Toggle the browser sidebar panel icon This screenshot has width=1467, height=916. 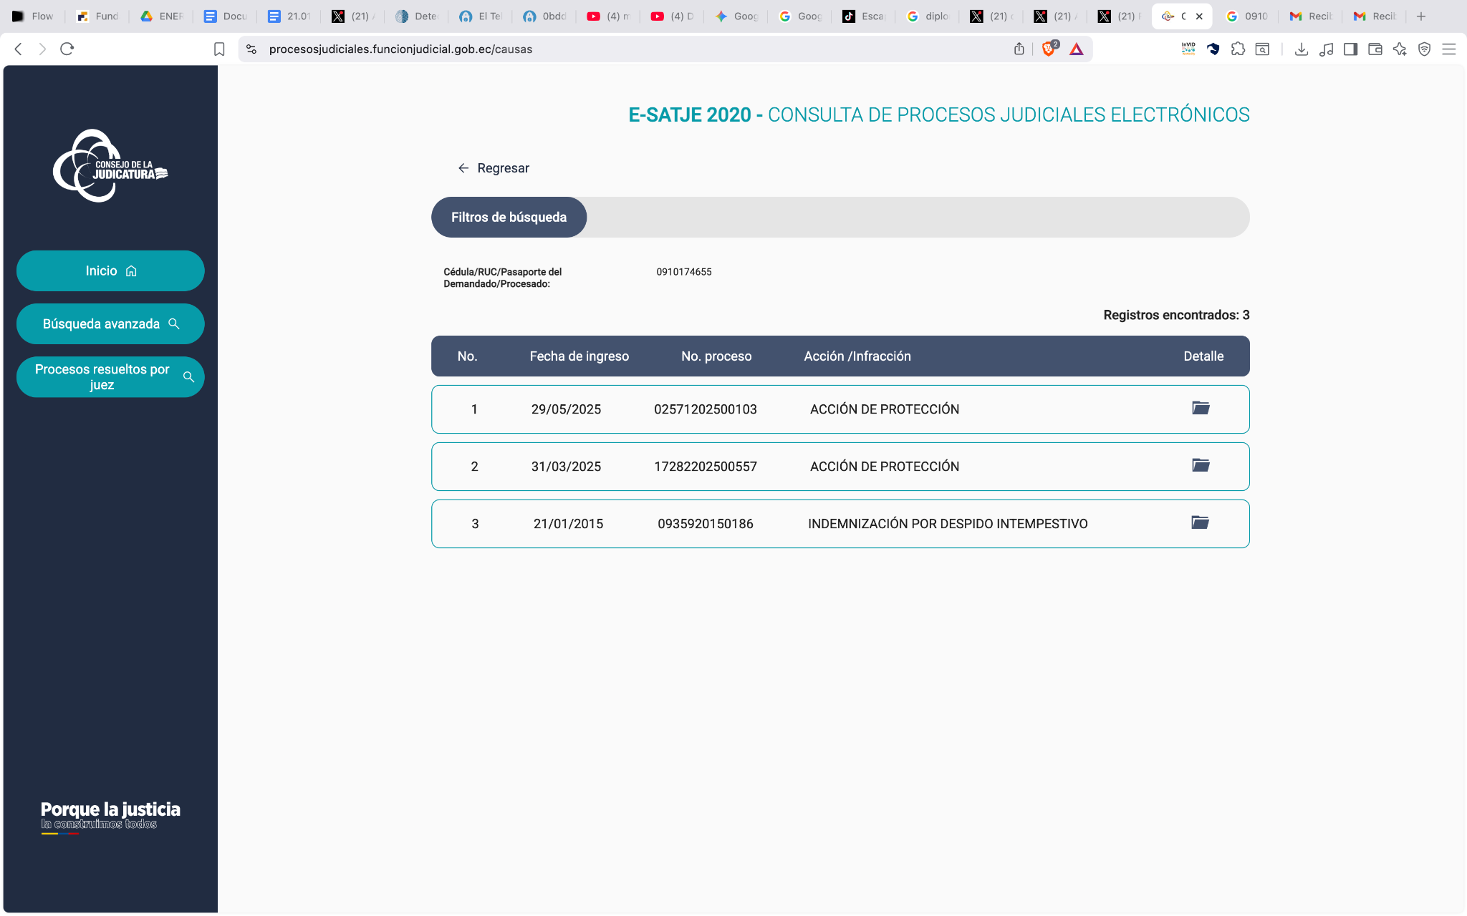[1350, 49]
